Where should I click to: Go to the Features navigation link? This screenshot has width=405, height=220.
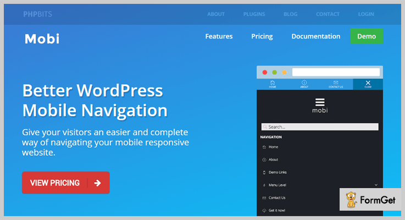219,36
